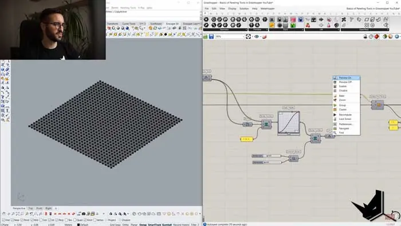Image resolution: width=401 pixels, height=226 pixels.
Task: Select Find in the context menu
Action: 346,133
